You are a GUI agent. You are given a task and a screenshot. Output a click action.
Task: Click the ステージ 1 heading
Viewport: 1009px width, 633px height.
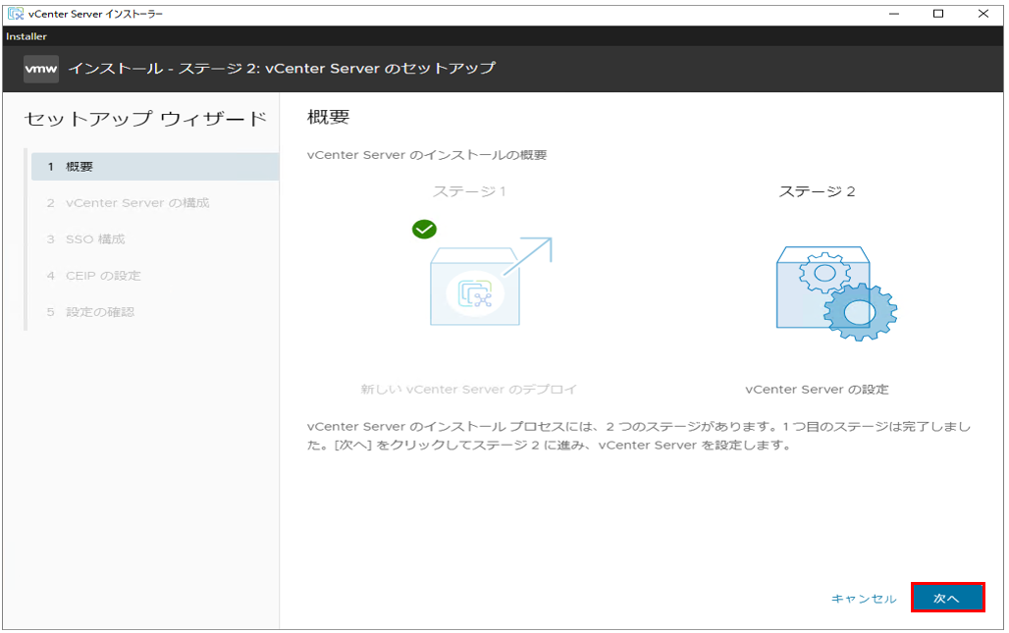(x=469, y=191)
